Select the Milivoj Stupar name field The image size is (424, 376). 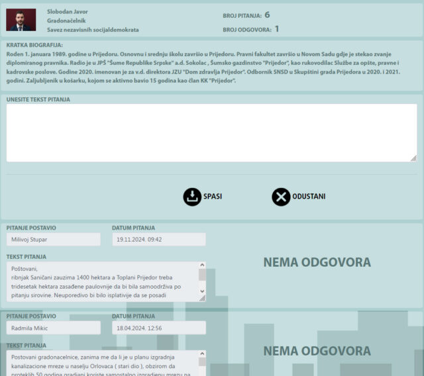[x=54, y=240]
